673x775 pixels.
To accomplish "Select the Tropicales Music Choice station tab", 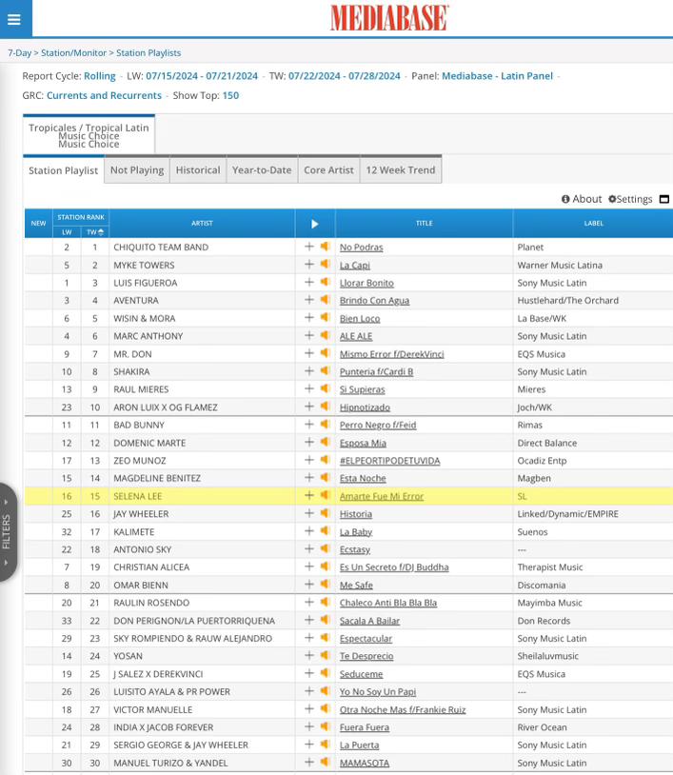I will coord(89,135).
